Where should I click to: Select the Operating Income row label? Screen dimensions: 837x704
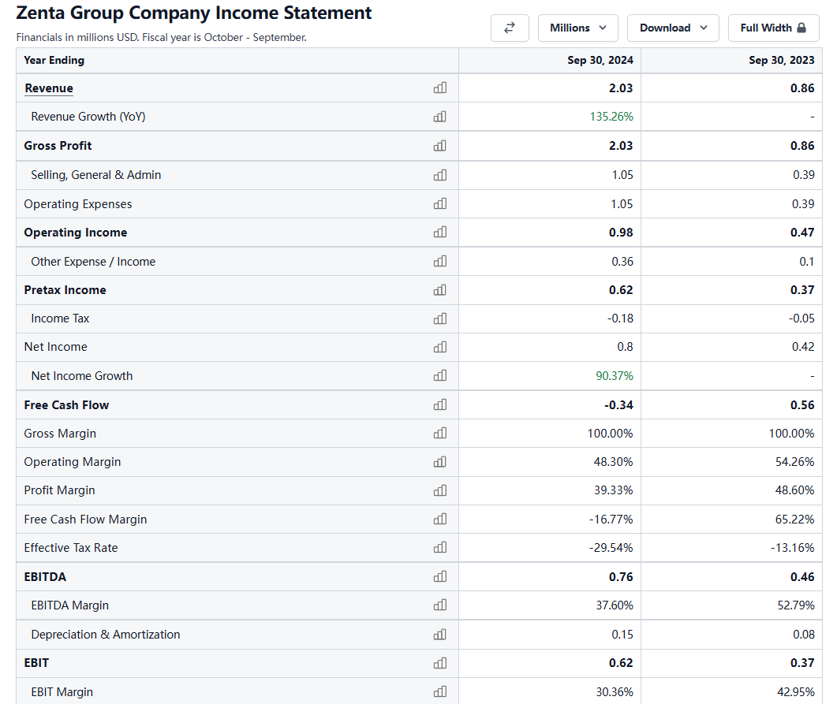coord(75,233)
